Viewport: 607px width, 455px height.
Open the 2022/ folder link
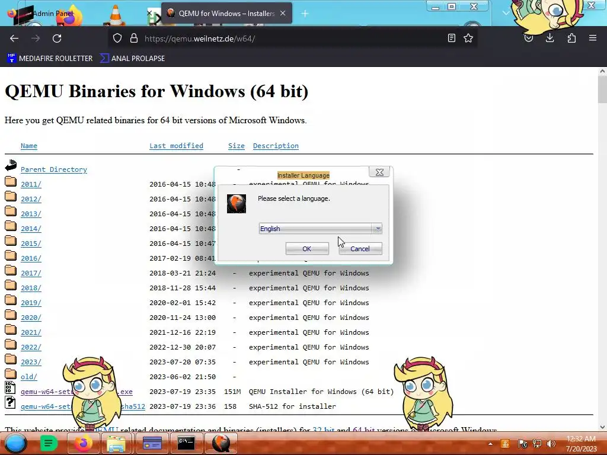tap(31, 347)
